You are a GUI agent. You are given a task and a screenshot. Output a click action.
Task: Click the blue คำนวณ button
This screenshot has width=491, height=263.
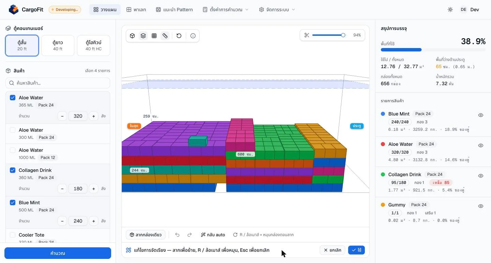(x=58, y=253)
